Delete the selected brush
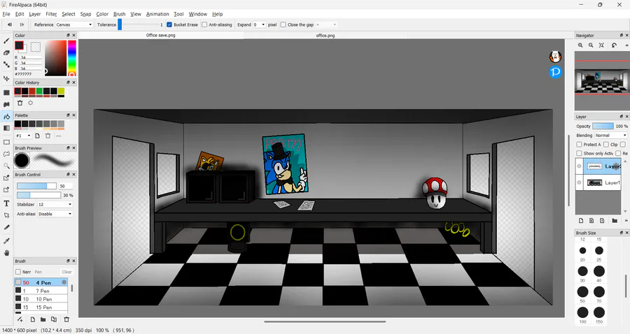The height and width of the screenshot is (334, 630). pos(66,319)
